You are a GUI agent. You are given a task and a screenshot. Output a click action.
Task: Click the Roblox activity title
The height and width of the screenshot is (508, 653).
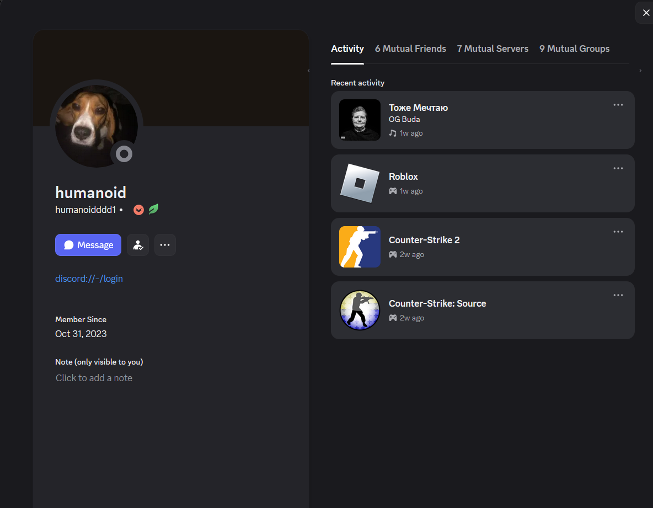[403, 177]
